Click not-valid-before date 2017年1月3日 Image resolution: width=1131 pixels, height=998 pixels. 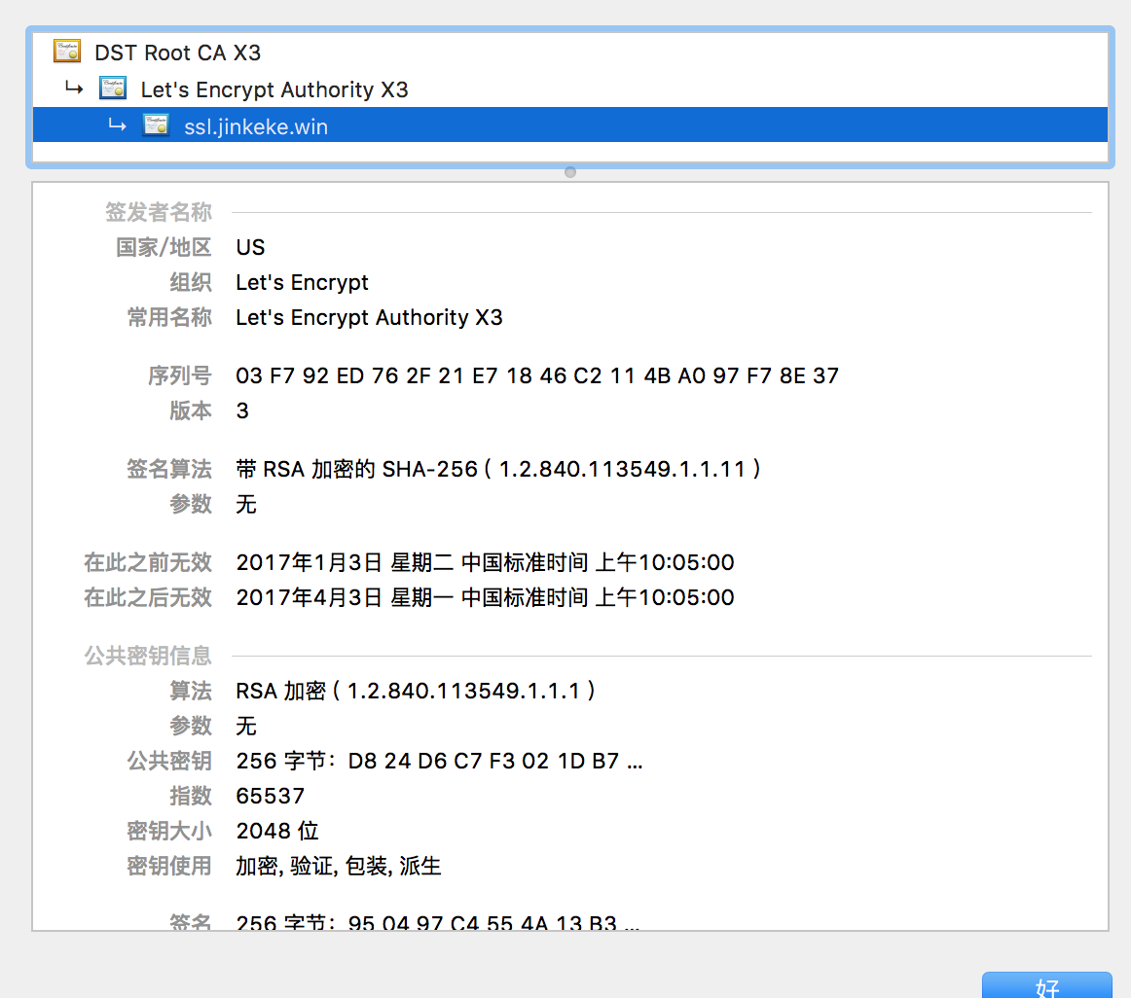485,562
